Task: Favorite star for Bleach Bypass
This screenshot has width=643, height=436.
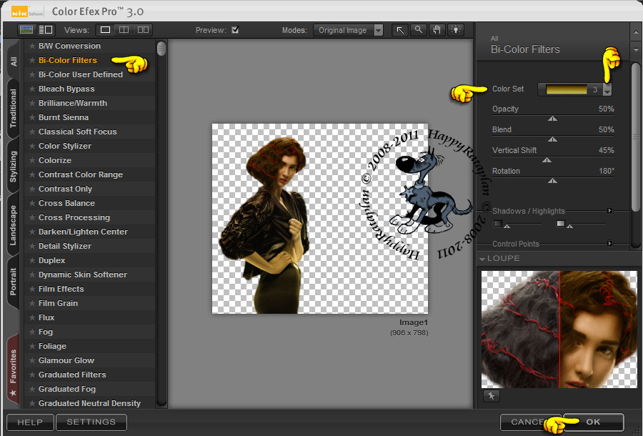Action: pyautogui.click(x=32, y=89)
